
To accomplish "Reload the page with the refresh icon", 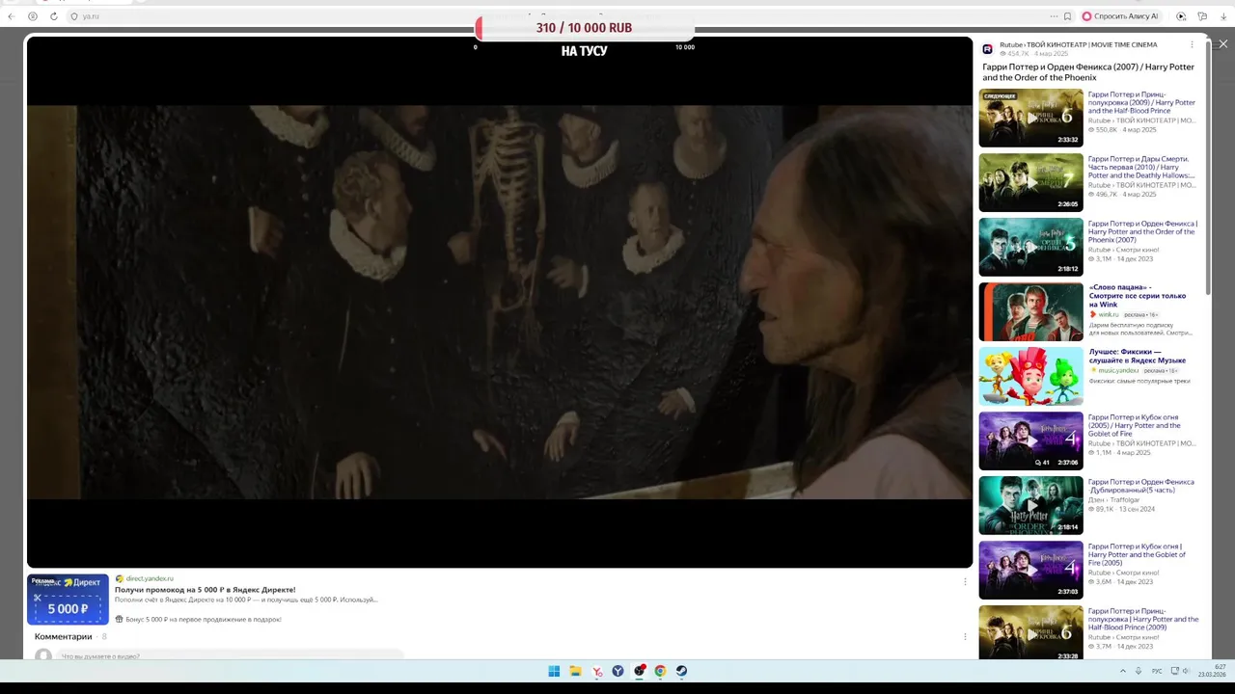I will (x=53, y=16).
